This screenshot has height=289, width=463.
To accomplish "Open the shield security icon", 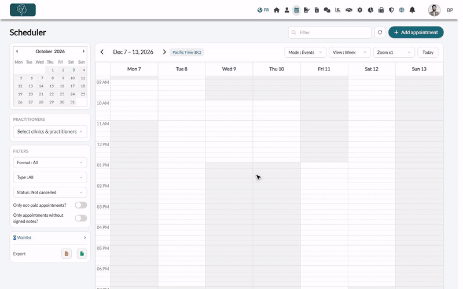I will point(391,10).
